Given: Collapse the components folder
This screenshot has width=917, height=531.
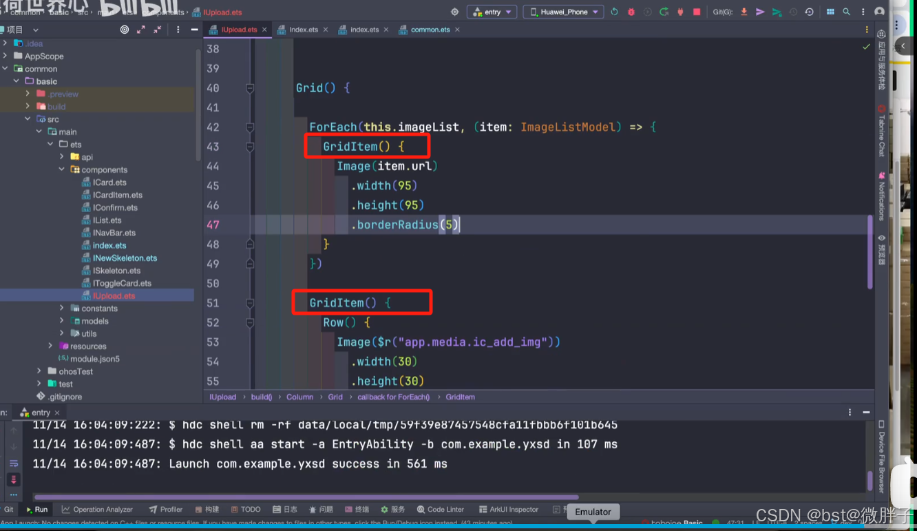Looking at the screenshot, I should pos(62,169).
